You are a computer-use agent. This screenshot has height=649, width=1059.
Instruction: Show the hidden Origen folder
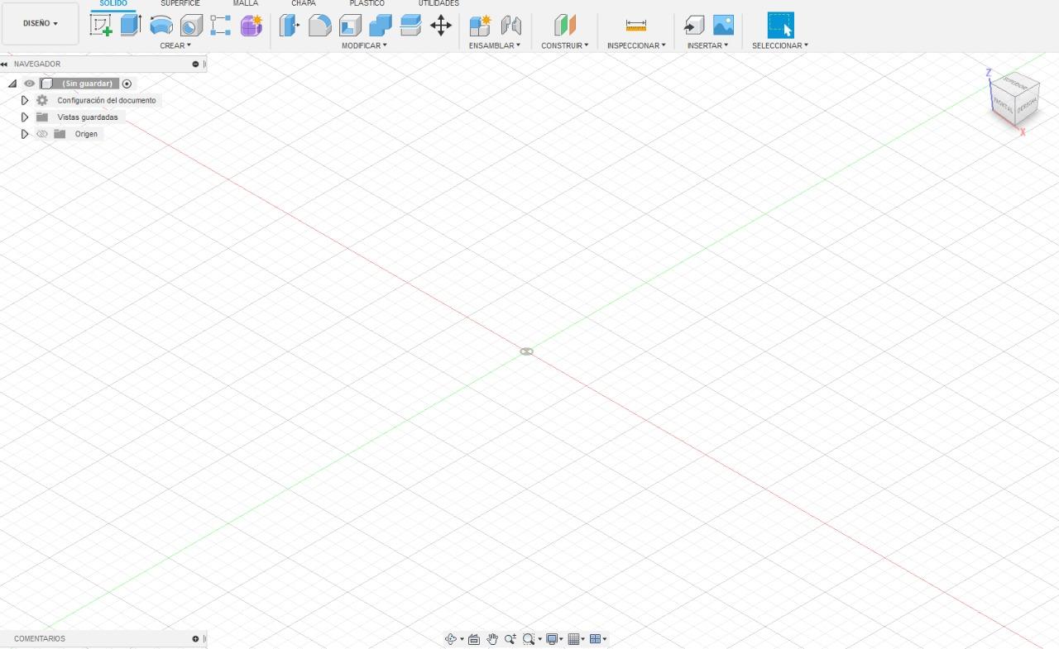click(42, 134)
